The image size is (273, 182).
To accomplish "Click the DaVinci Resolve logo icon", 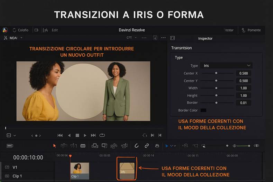I will pos(5,30).
